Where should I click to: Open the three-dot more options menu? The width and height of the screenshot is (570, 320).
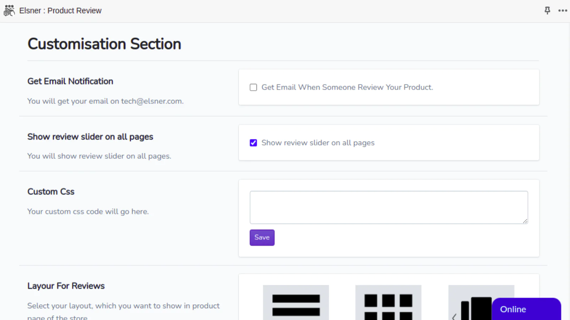563,11
